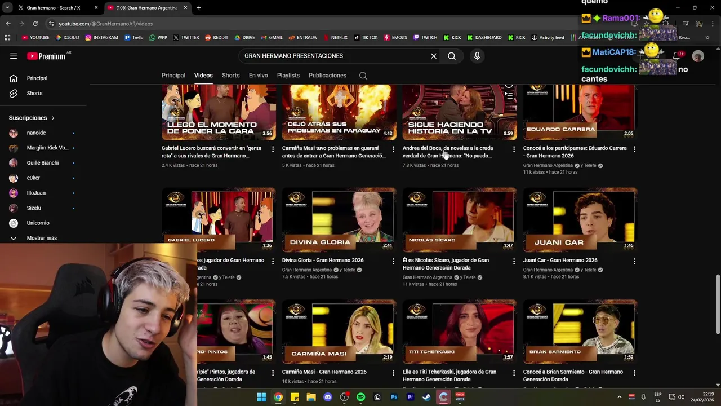This screenshot has width=721, height=406.
Task: Open a new Chrome tab
Action: coord(199,8)
